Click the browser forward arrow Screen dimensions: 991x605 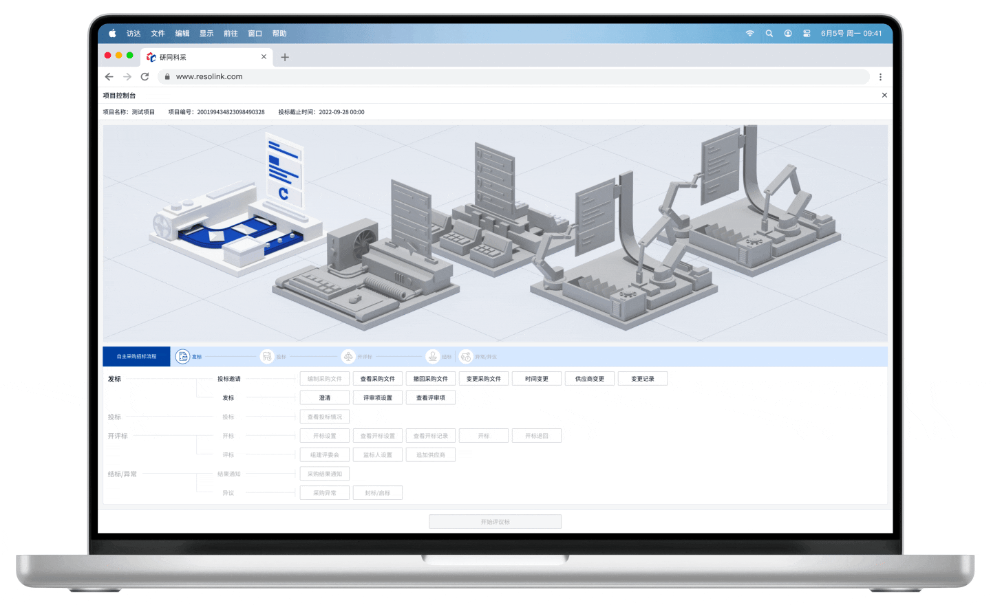127,77
